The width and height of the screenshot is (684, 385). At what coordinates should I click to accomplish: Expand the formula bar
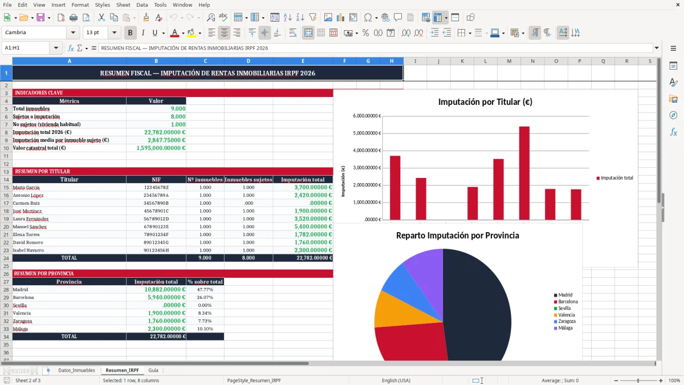click(x=657, y=48)
